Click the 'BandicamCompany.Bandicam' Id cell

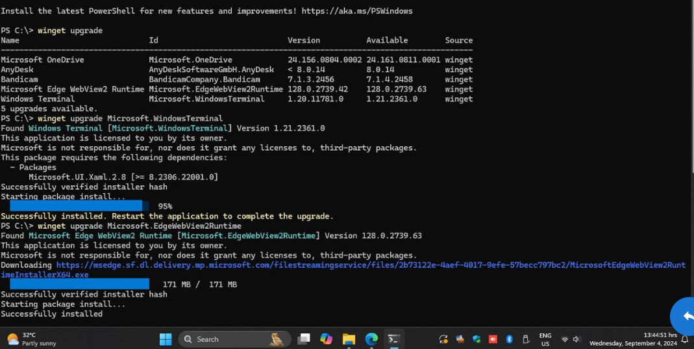204,79
